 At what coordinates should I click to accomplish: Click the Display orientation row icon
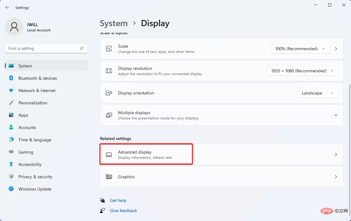point(109,93)
